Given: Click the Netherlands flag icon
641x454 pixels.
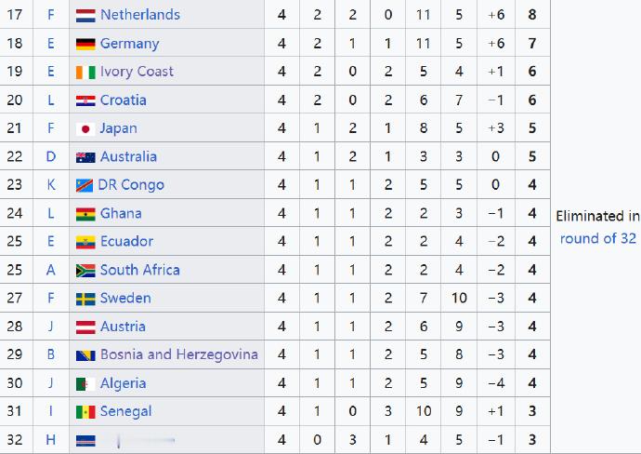Looking at the screenshot, I should click(85, 16).
